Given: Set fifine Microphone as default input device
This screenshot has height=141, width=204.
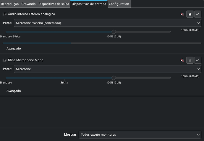Looking at the screenshot, I should (197, 60).
